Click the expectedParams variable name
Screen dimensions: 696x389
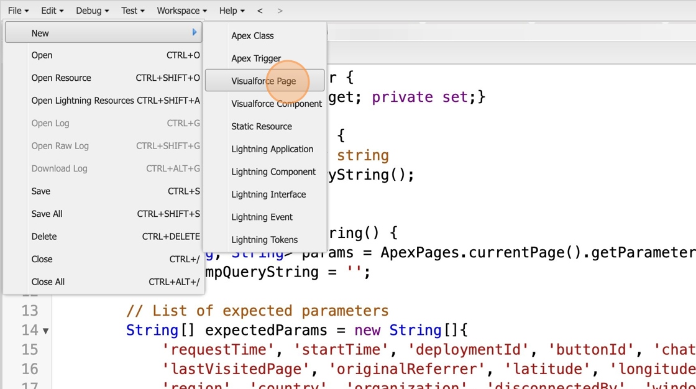click(266, 330)
